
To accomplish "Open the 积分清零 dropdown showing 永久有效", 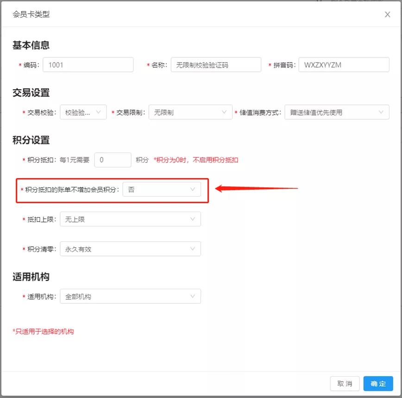I will pyautogui.click(x=130, y=249).
